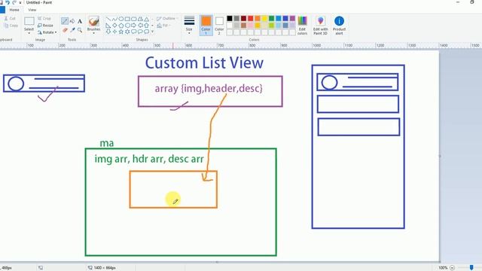Pick the yellow color swatch
Image resolution: width=482 pixels, height=271 pixels.
pyautogui.click(x=264, y=18)
